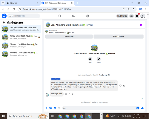Click the zoom magnifier icon in address bar
Viewport: 149px width, 119px height.
click(128, 9)
